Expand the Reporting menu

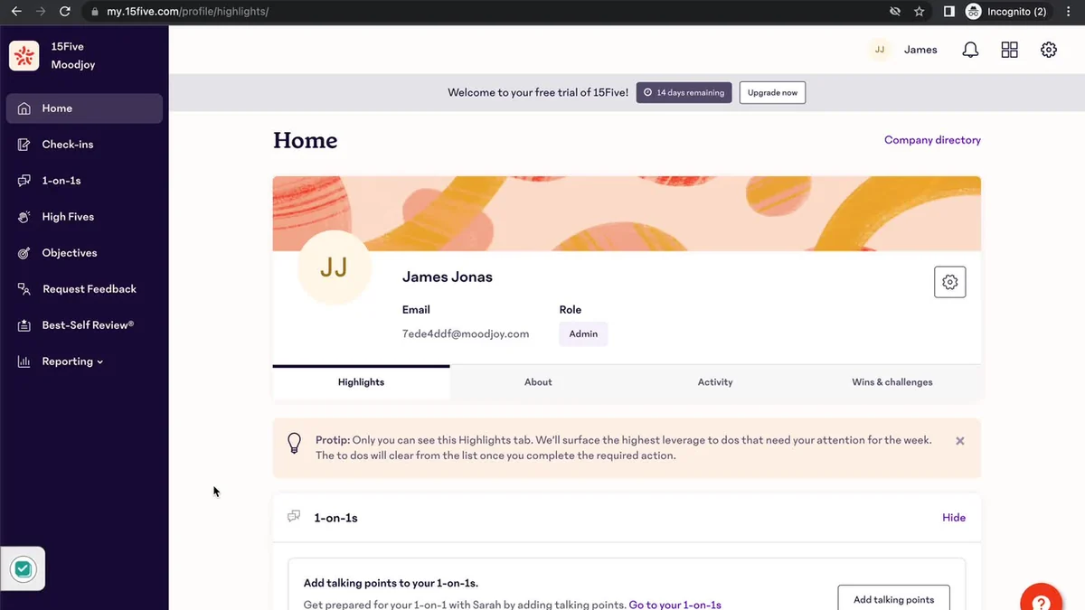pyautogui.click(x=84, y=361)
